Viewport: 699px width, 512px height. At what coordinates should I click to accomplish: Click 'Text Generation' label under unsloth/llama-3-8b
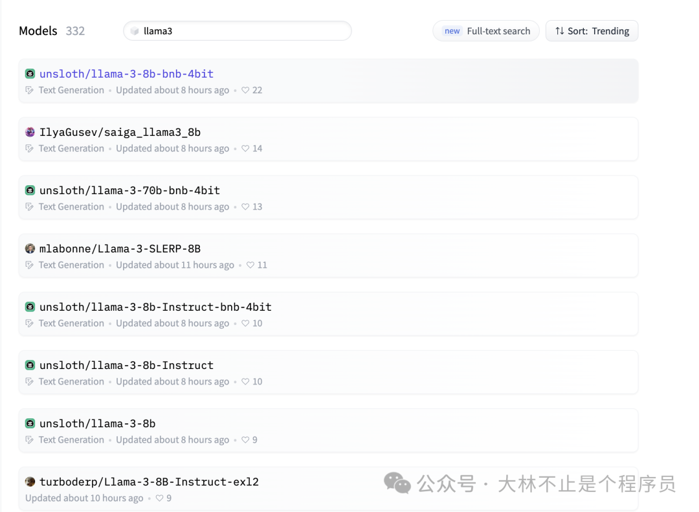[x=71, y=440]
